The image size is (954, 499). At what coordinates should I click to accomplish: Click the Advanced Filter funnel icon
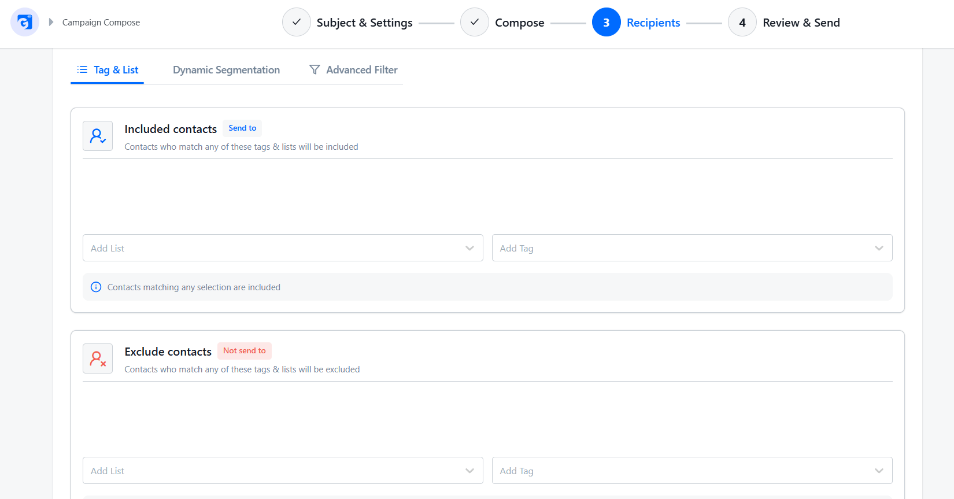coord(315,69)
